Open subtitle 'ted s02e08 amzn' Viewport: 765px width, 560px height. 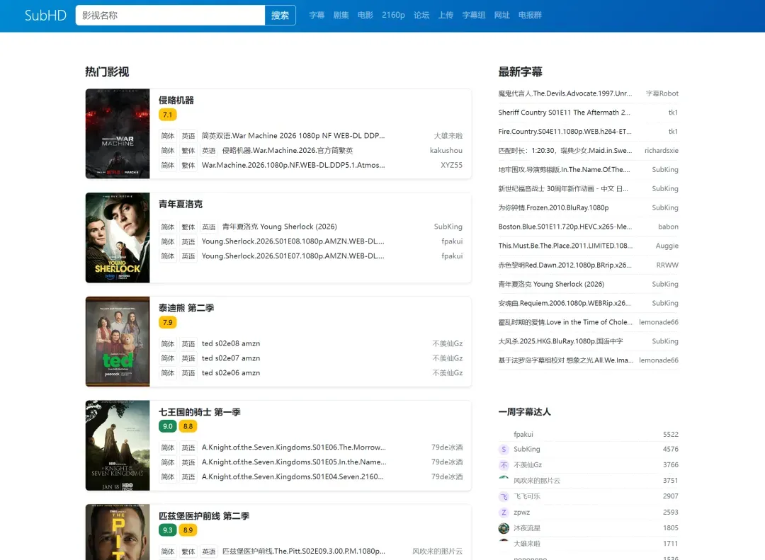click(231, 344)
